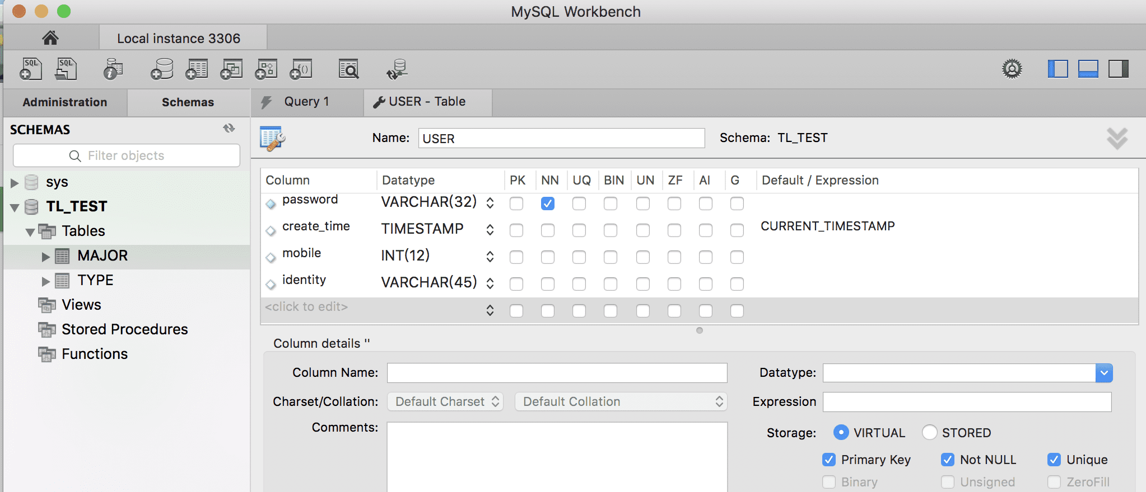The width and height of the screenshot is (1146, 492).
Task: Create a new SQL tab icon
Action: (31, 69)
